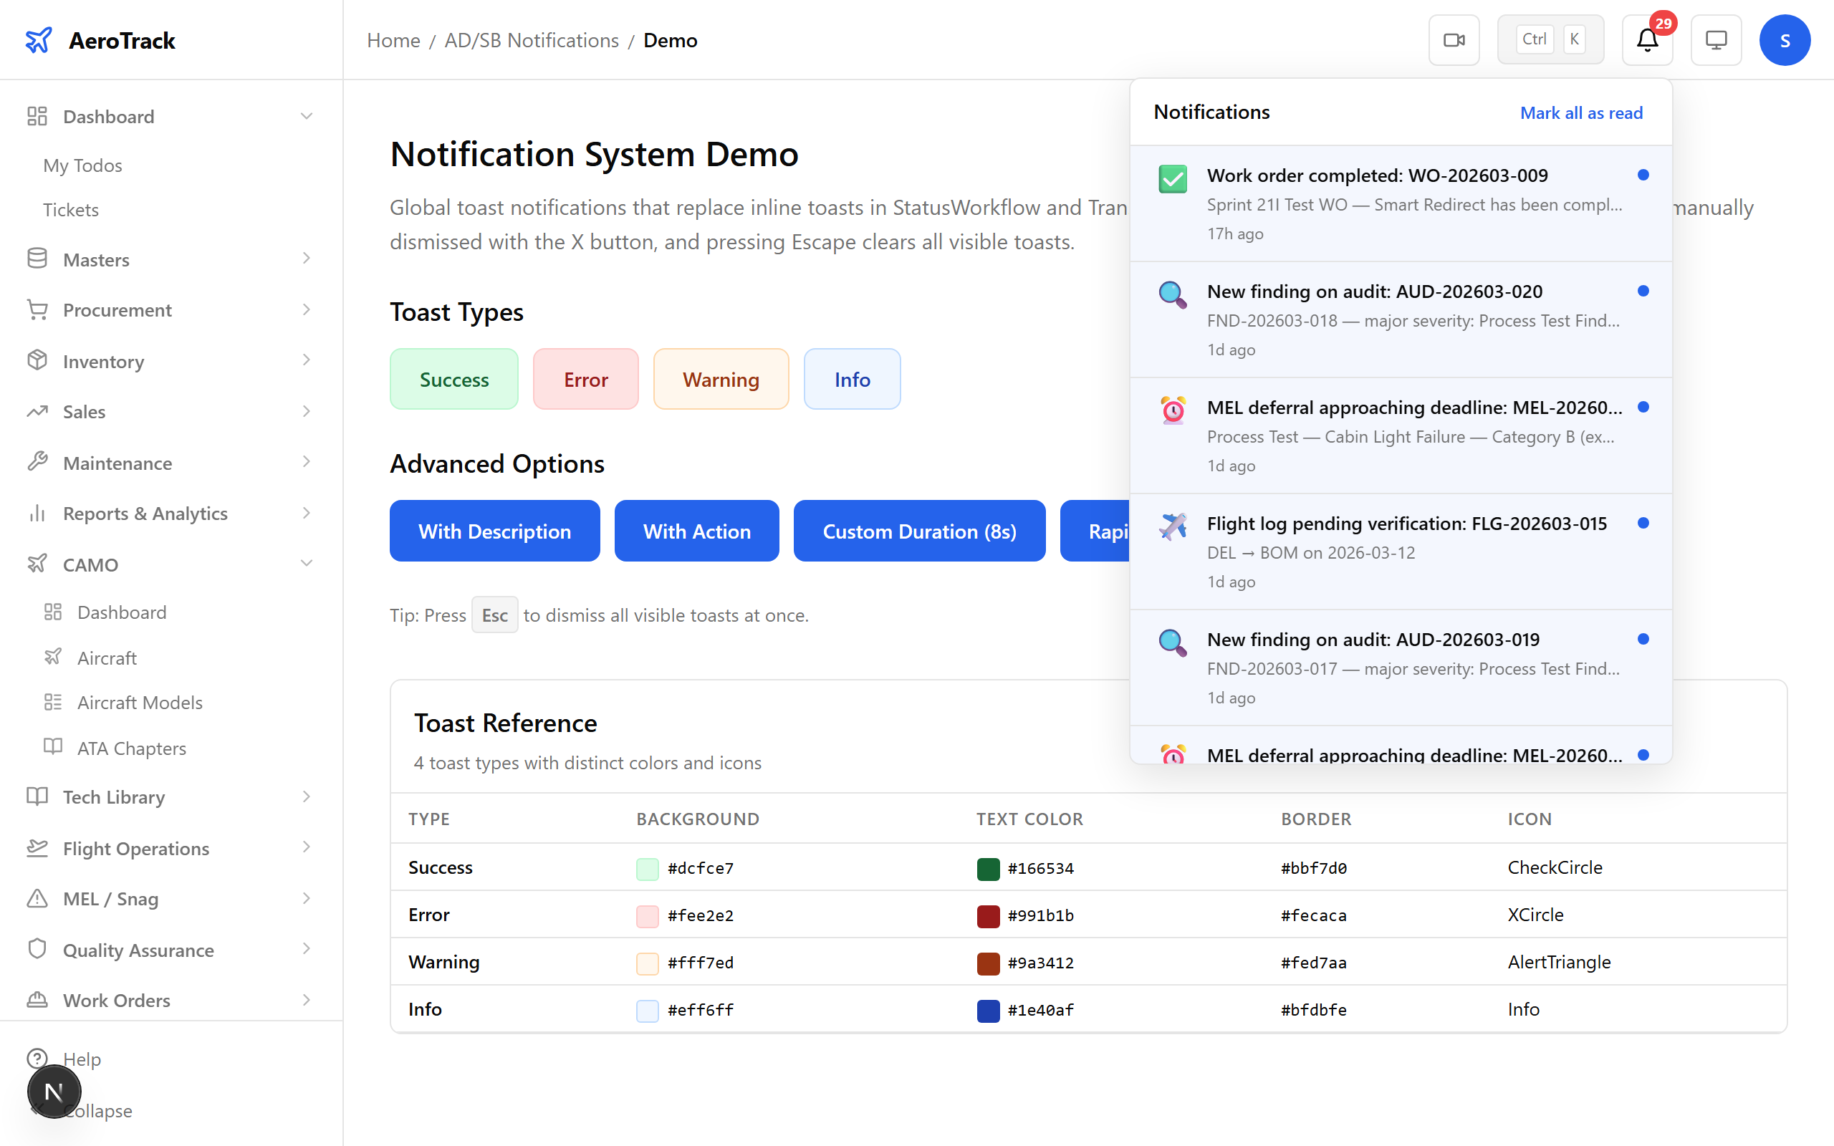The width and height of the screenshot is (1834, 1146).
Task: Click Mark all as read link
Action: point(1581,113)
